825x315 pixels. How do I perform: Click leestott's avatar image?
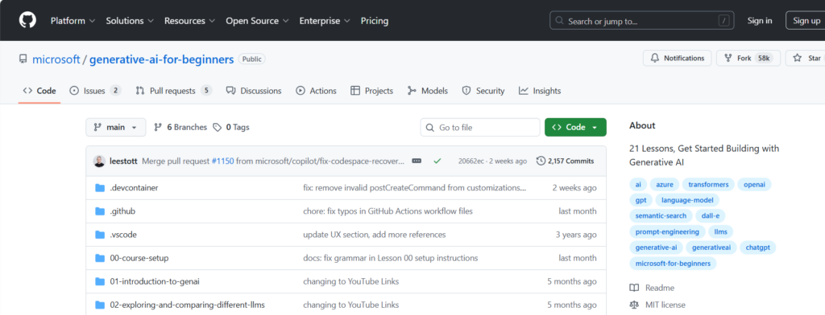pyautogui.click(x=99, y=162)
